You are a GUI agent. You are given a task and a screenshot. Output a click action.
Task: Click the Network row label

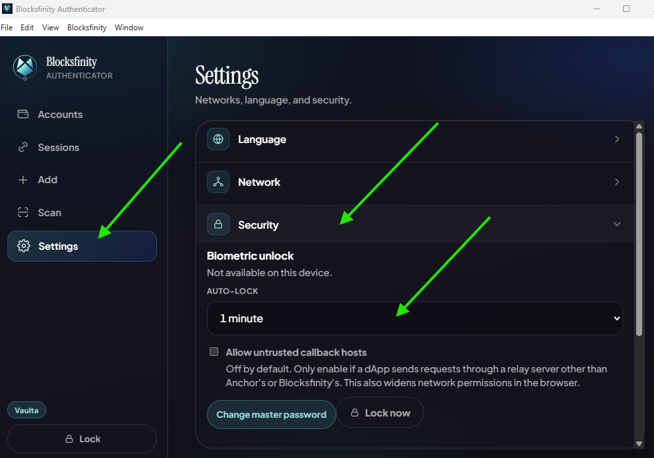click(x=259, y=182)
